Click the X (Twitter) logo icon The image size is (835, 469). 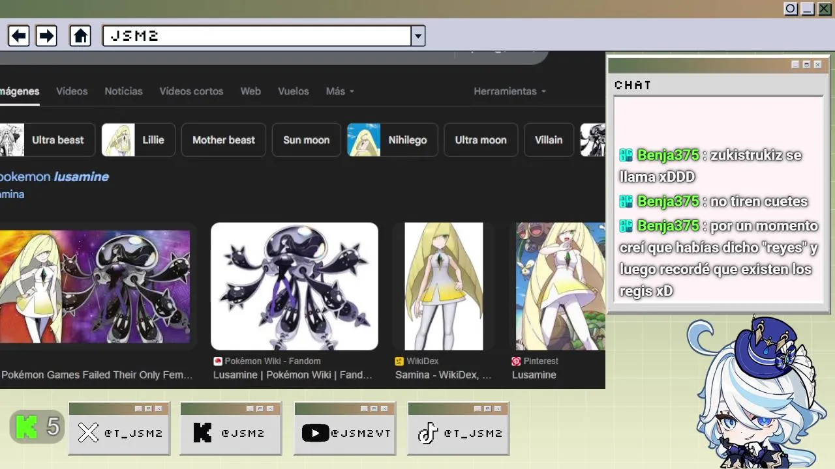[x=88, y=433]
